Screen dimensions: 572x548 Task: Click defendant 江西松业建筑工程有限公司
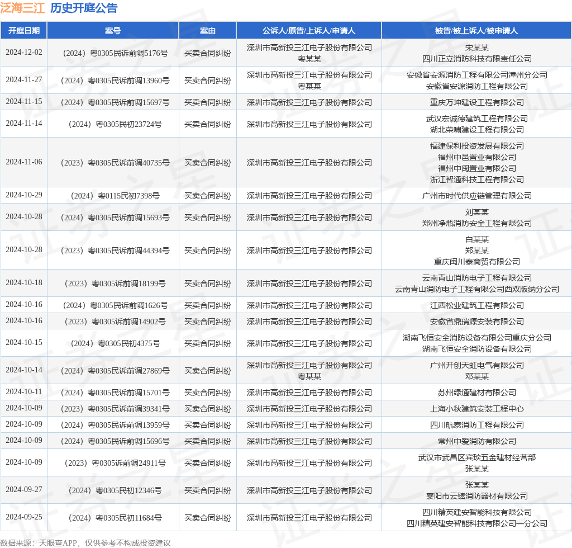[x=477, y=305]
